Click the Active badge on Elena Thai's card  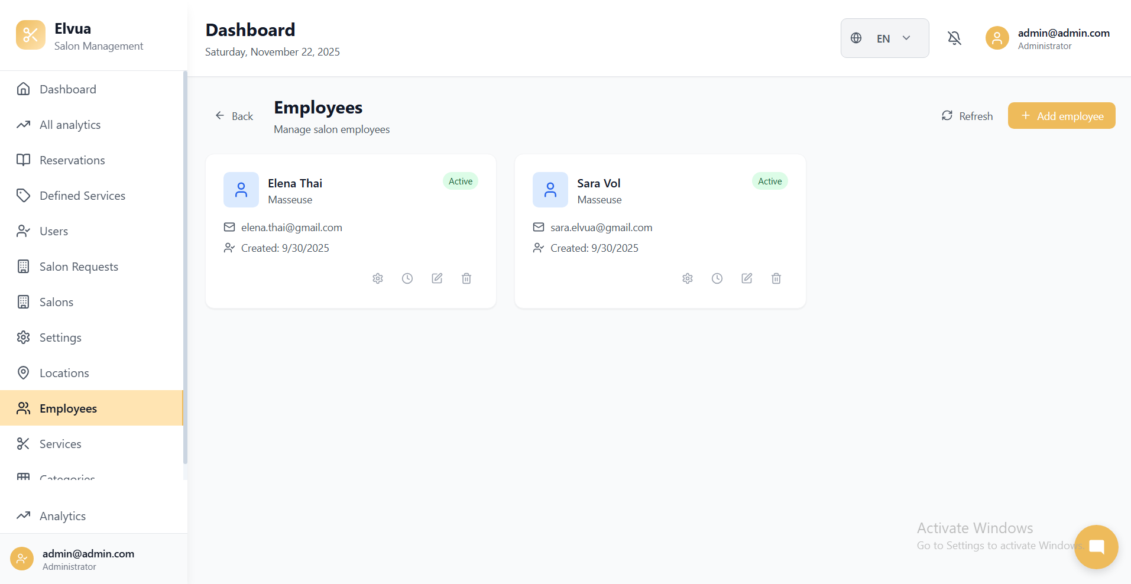coord(460,181)
